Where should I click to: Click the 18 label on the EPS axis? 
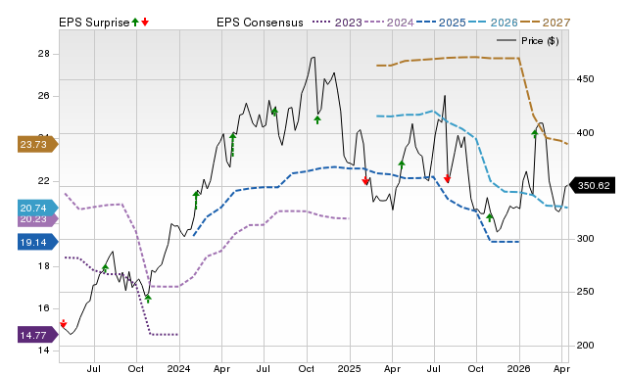coord(43,266)
